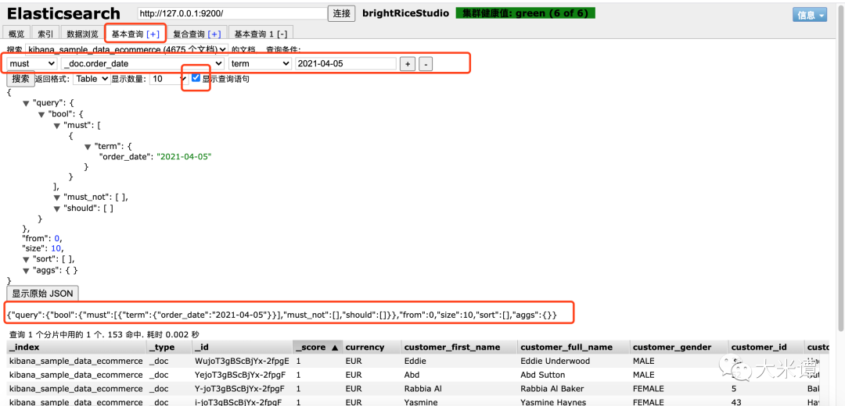Sort by _index column header
This screenshot has width=845, height=406.
(77, 347)
